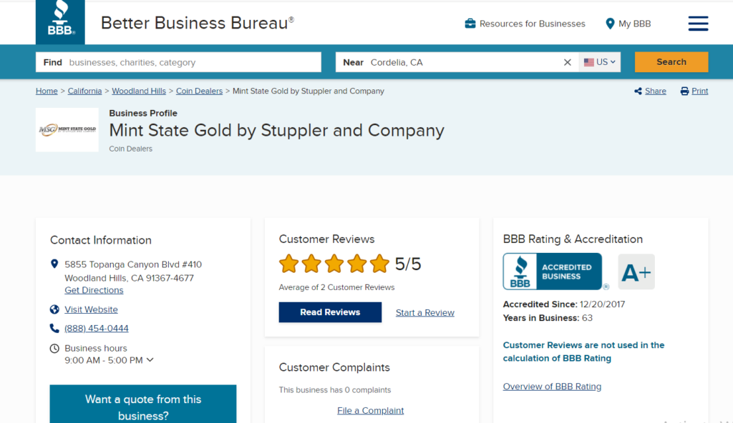The width and height of the screenshot is (733, 423).
Task: Click the phone icon
Action: coord(54,328)
